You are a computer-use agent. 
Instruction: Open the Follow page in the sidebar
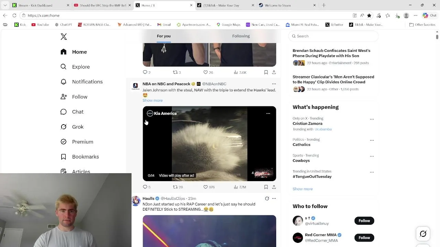click(x=74, y=97)
